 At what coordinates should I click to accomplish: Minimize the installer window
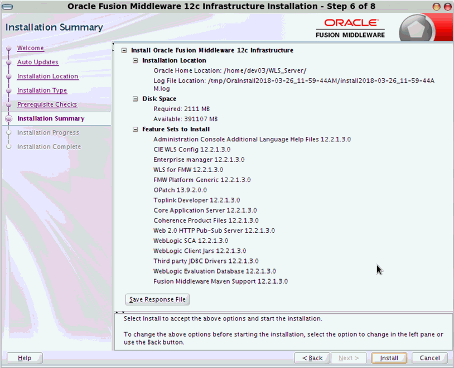(436, 6)
